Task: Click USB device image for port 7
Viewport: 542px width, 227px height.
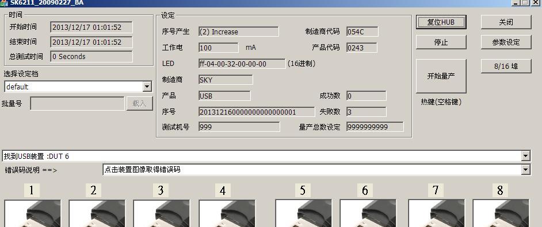Action: (436, 213)
